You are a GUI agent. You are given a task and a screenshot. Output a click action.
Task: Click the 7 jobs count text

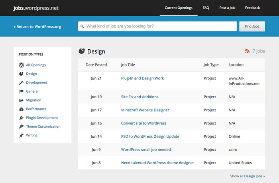click(259, 51)
